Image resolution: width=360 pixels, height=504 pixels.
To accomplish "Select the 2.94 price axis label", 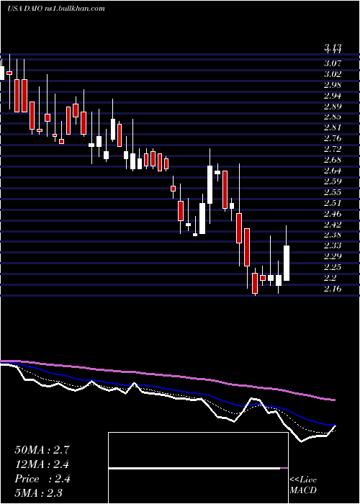I will click(333, 96).
